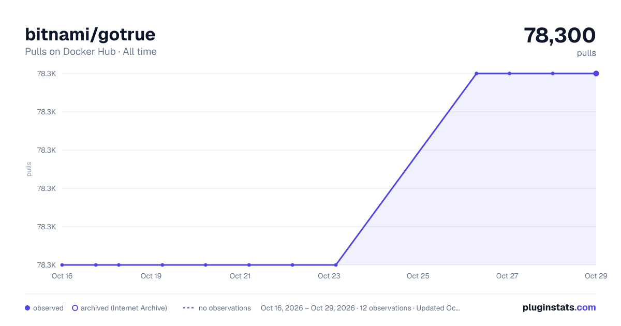The height and width of the screenshot is (326, 621).
Task: Click the date range and observations summary text
Action: (360, 308)
